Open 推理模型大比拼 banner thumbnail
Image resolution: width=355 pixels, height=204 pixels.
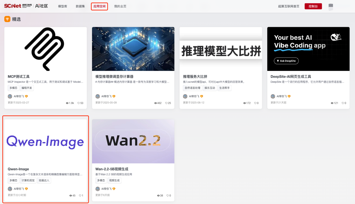coord(221,49)
